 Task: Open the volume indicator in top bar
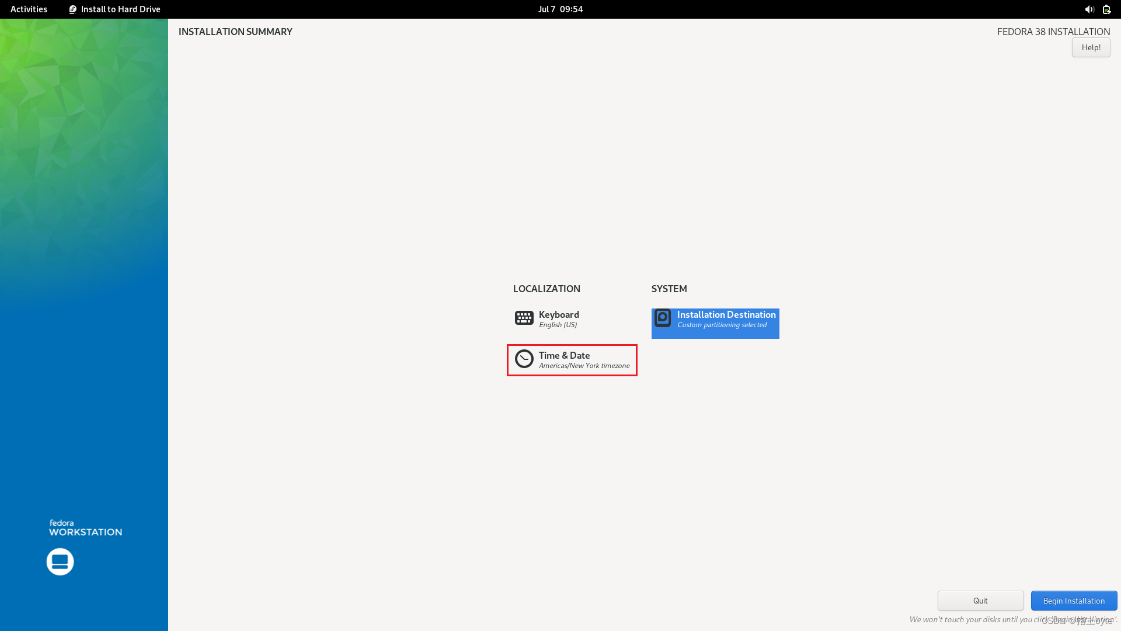point(1089,9)
